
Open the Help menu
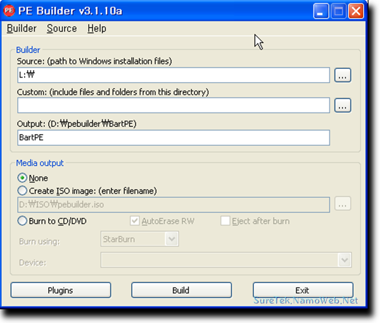click(x=97, y=28)
